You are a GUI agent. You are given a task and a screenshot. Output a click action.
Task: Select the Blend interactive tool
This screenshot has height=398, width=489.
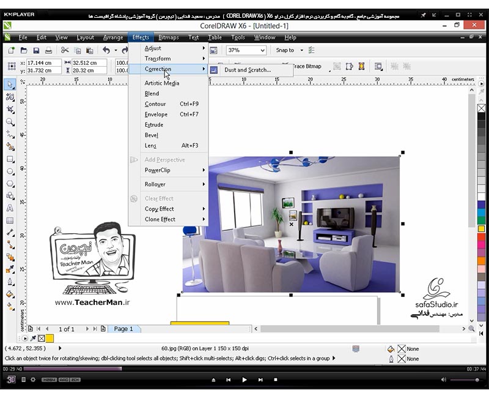tap(10, 257)
